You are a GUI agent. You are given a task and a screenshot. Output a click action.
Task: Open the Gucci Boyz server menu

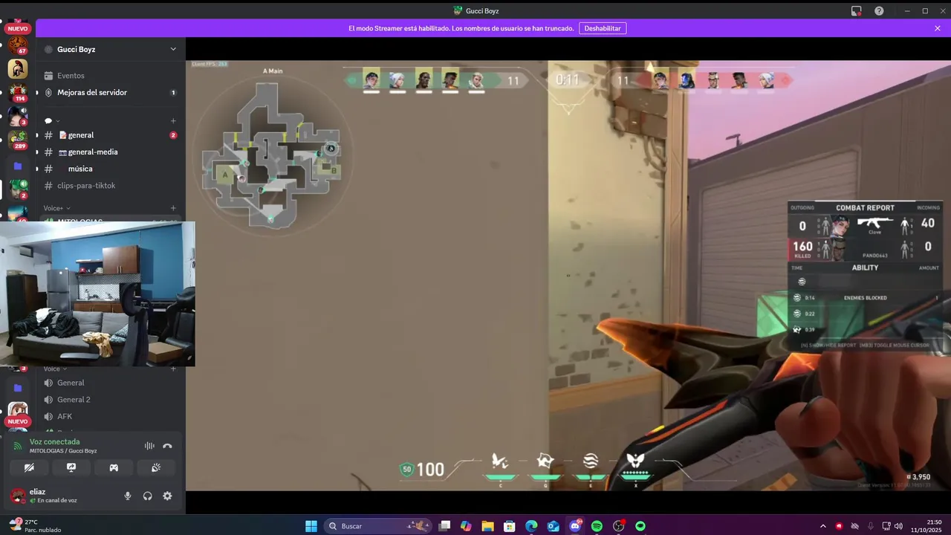tap(111, 49)
